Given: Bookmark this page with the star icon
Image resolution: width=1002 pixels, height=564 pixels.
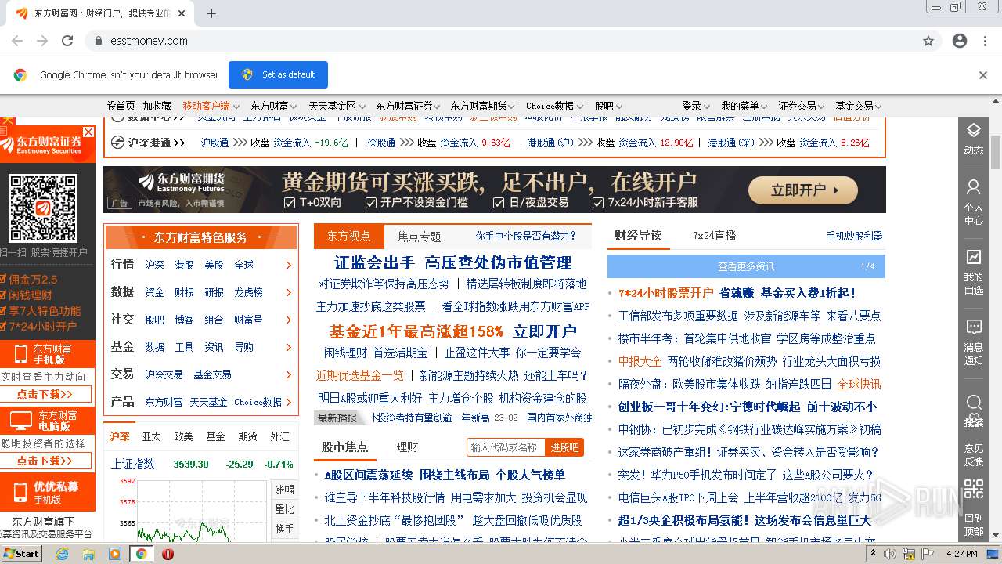Looking at the screenshot, I should (928, 41).
